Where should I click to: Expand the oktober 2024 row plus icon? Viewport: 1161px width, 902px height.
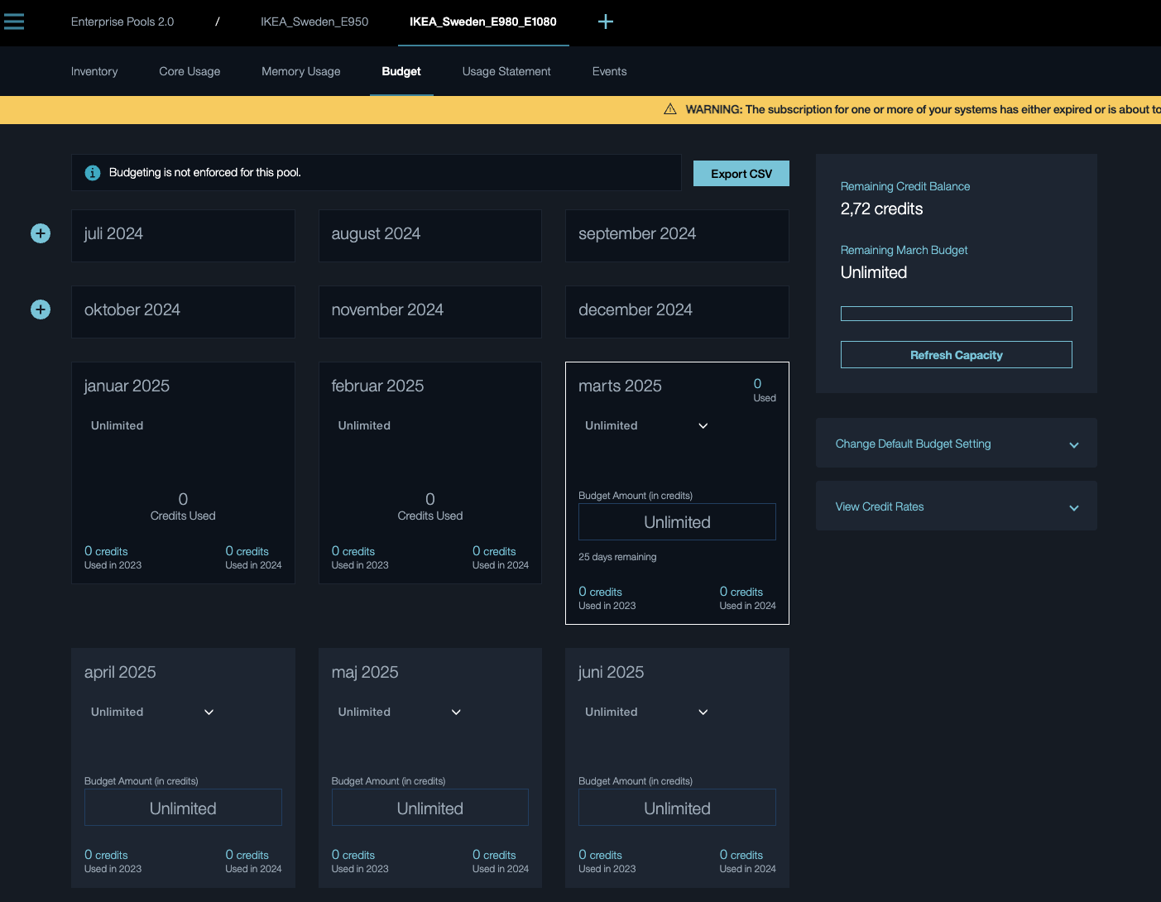point(41,309)
